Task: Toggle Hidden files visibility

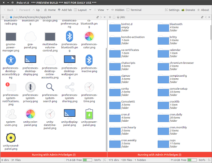Action: (118, 10)
